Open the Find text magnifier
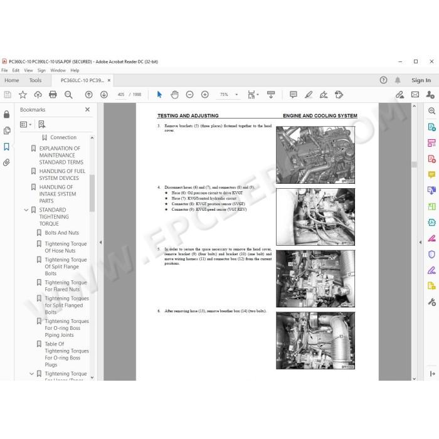 pos(68,95)
